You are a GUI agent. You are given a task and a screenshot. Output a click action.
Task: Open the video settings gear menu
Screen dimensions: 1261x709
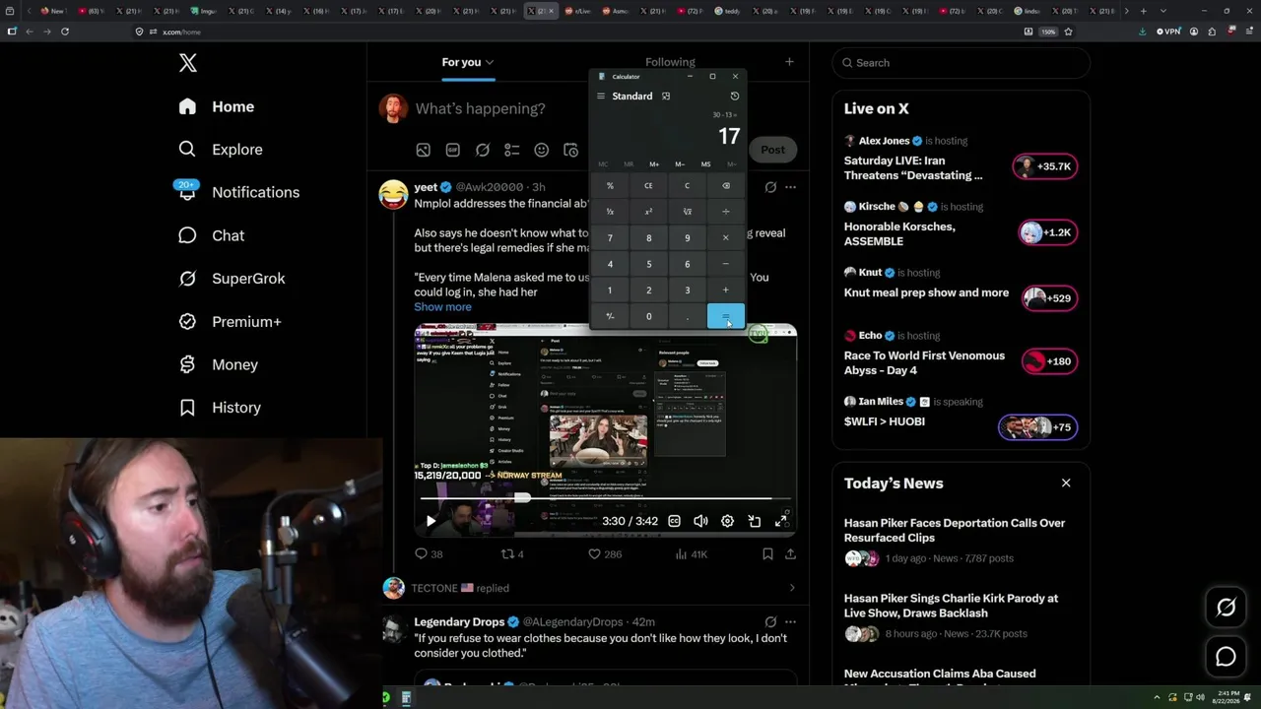(x=727, y=521)
